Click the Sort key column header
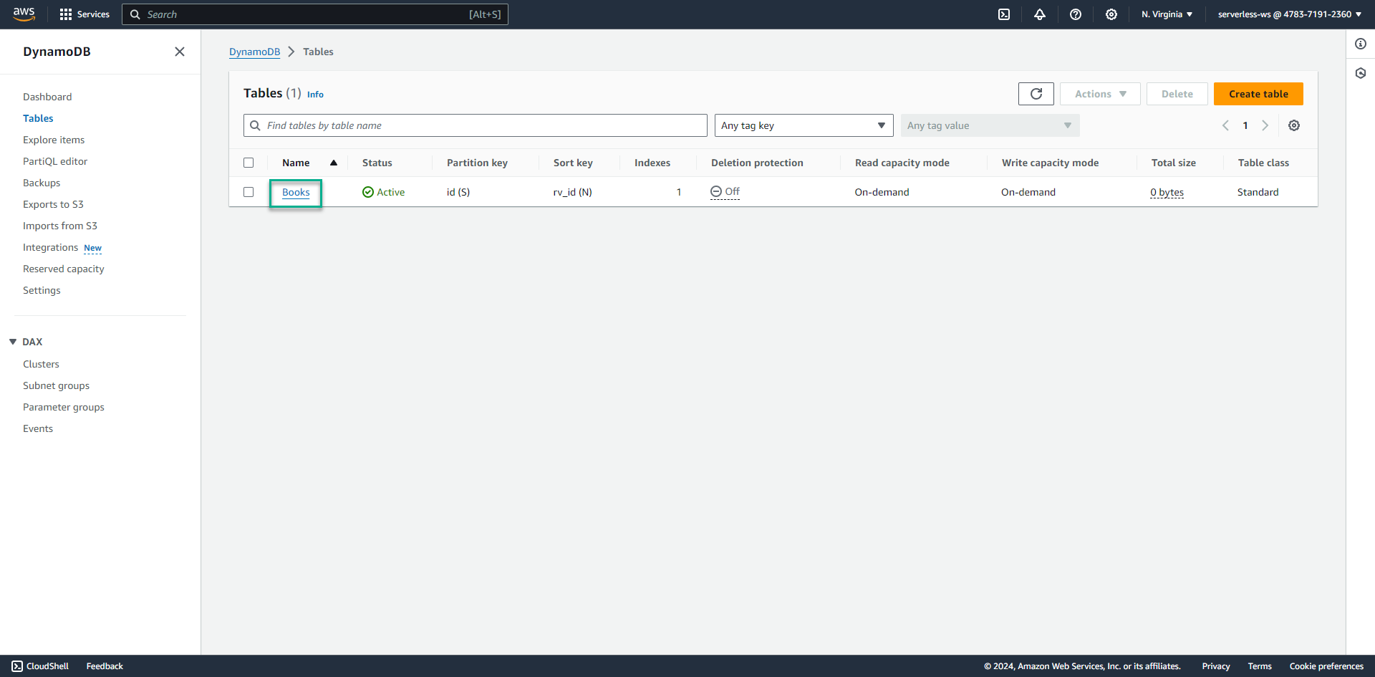The image size is (1375, 677). point(573,163)
